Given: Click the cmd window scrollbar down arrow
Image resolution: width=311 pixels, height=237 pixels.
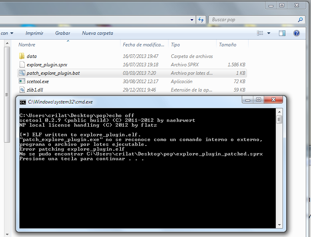Looking at the screenshot, I should (x=279, y=225).
